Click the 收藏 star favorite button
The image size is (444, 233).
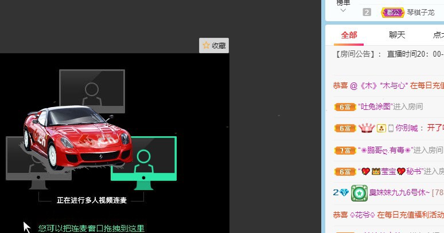point(214,45)
